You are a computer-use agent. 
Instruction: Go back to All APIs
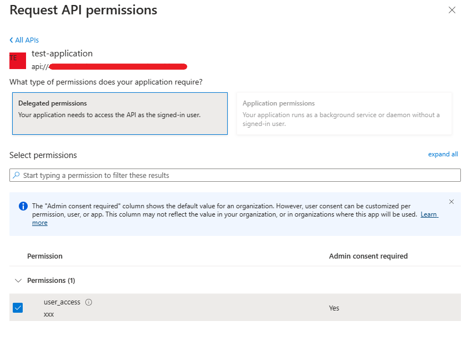coord(24,40)
